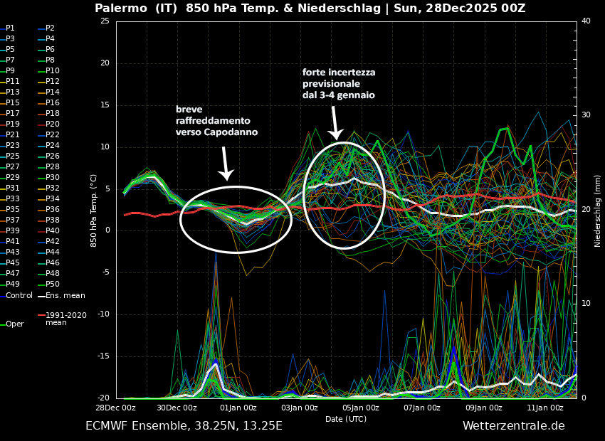The height and width of the screenshot is (441, 605).
Task: Click the green line swatch beside Oper
Action: (3, 324)
